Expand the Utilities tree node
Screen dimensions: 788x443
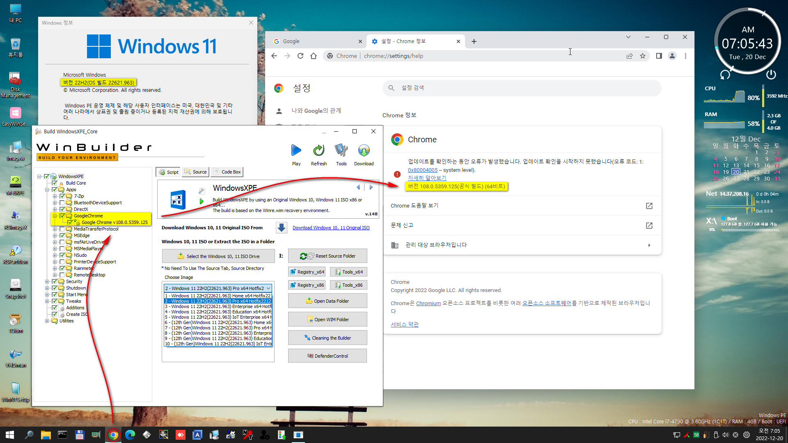(47, 321)
